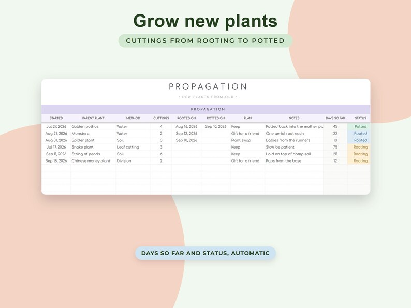Click the Jul 27, 2026 start date
Image resolution: width=411 pixels, height=308 pixels.
(x=56, y=126)
